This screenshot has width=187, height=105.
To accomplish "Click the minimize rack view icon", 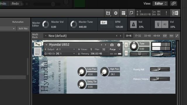I will tap(131, 13).
